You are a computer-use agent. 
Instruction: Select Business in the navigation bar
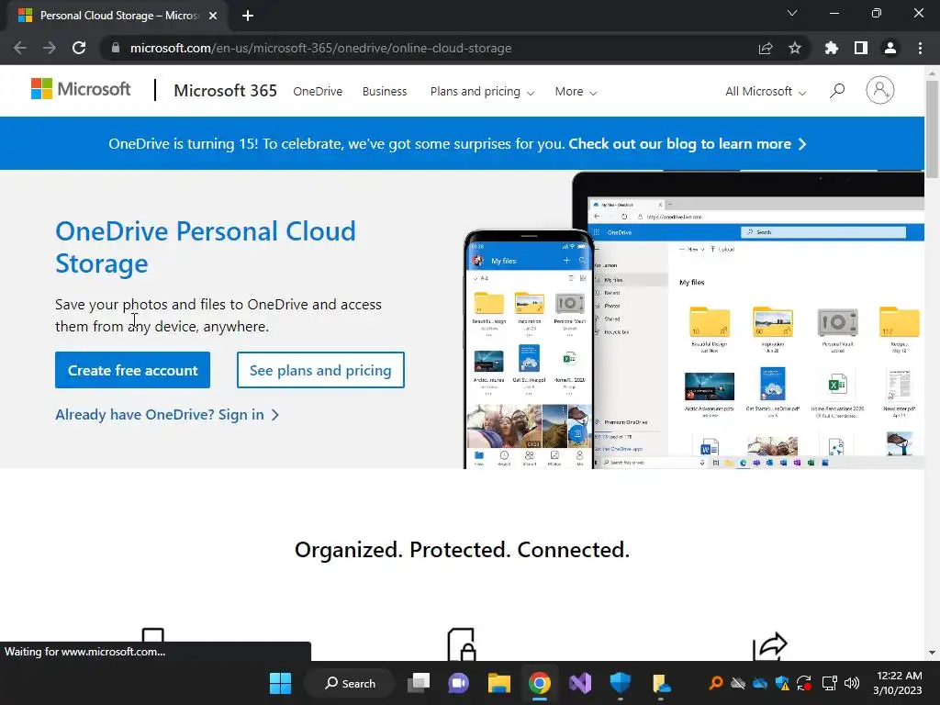(x=385, y=92)
